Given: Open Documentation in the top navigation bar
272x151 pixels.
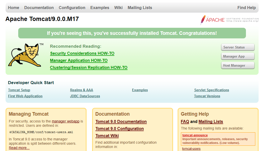Looking at the screenshot, I should click(39, 8).
